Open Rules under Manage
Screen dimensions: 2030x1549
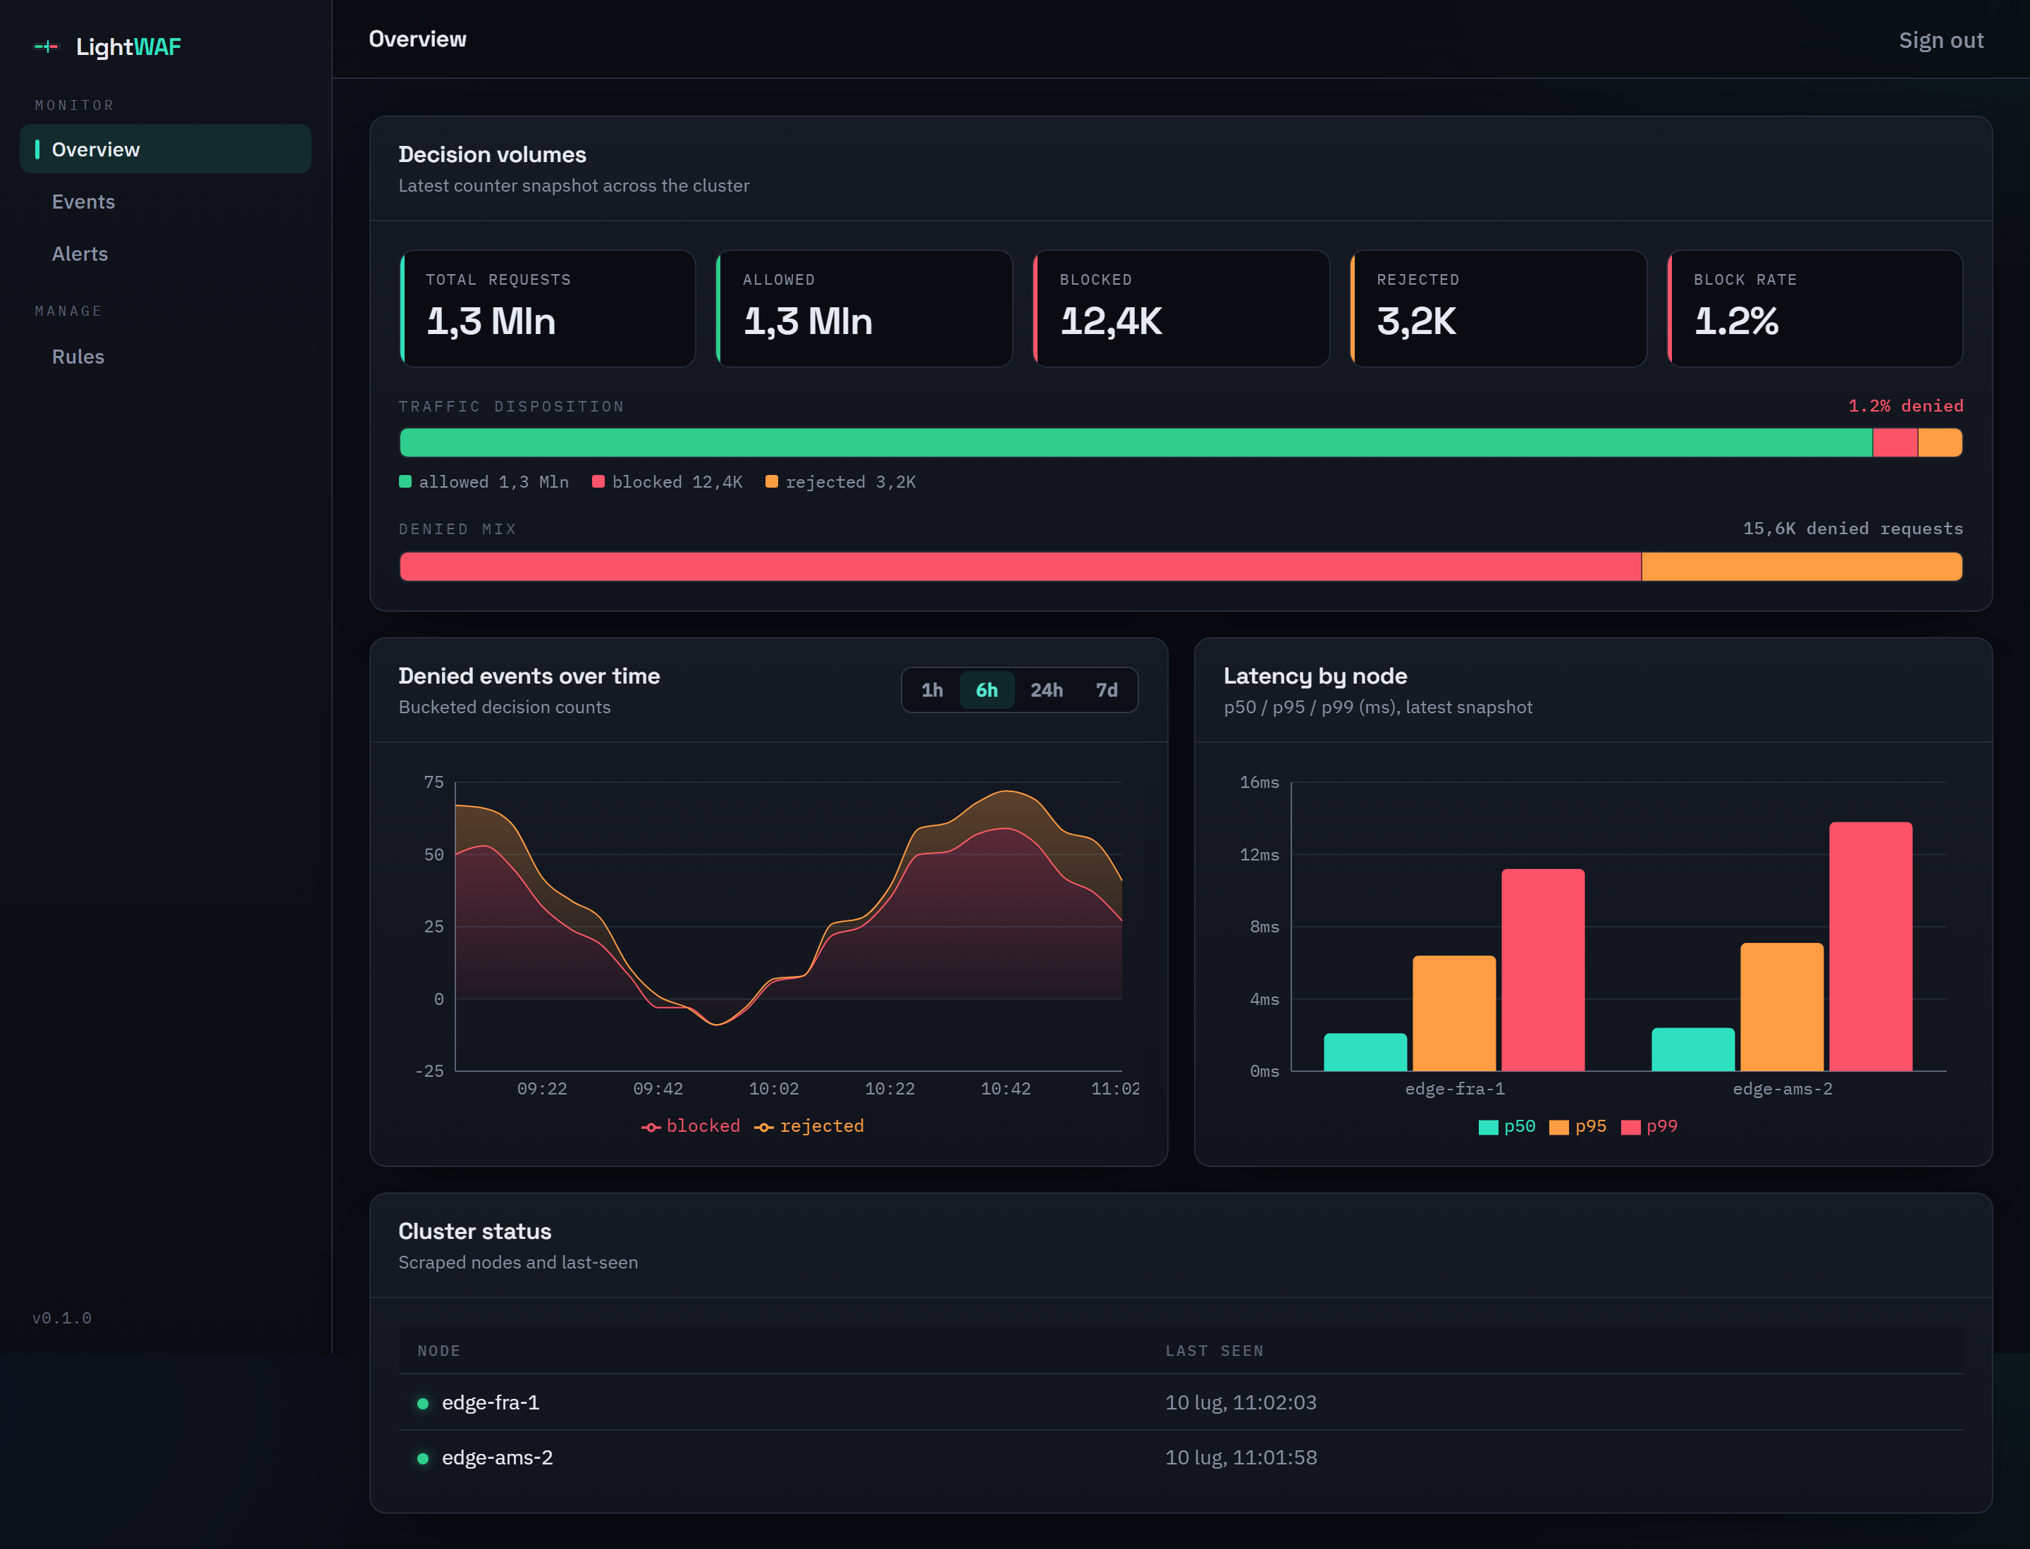pyautogui.click(x=165, y=357)
